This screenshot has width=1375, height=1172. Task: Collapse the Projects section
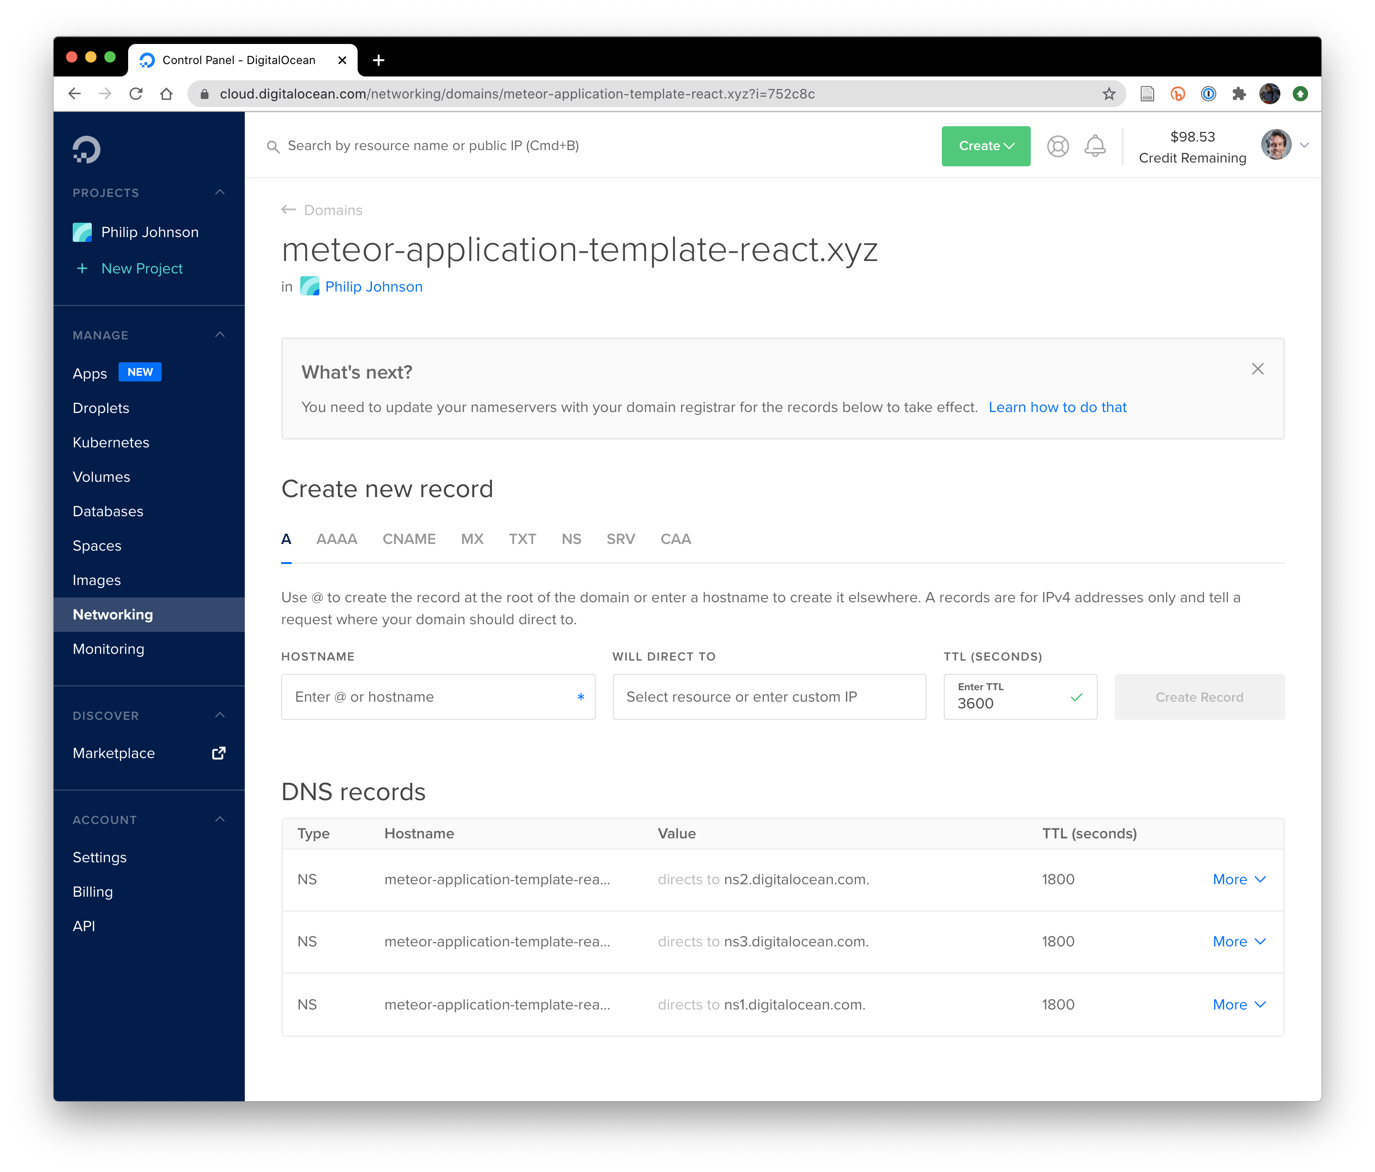click(x=219, y=192)
